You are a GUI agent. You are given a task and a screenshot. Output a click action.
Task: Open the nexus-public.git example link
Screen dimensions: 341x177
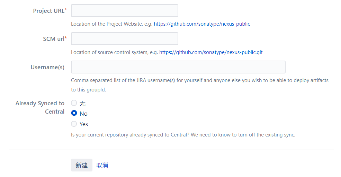click(x=211, y=52)
